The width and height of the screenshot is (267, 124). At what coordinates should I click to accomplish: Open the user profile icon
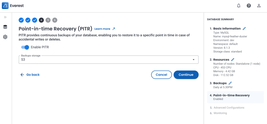tap(259, 5)
